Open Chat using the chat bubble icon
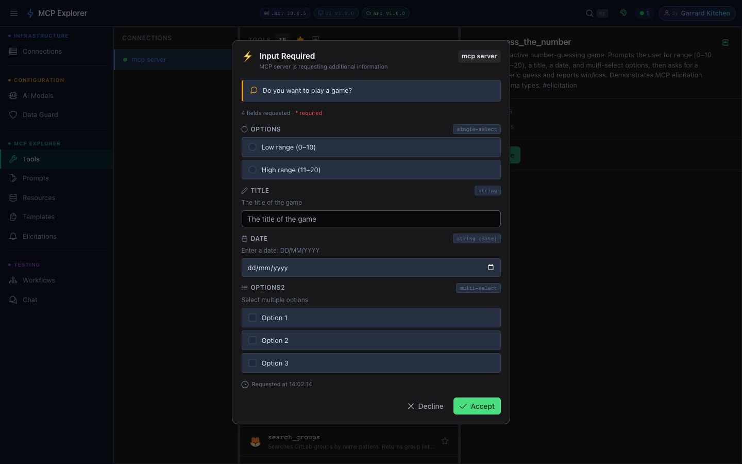The width and height of the screenshot is (742, 464). [x=13, y=300]
